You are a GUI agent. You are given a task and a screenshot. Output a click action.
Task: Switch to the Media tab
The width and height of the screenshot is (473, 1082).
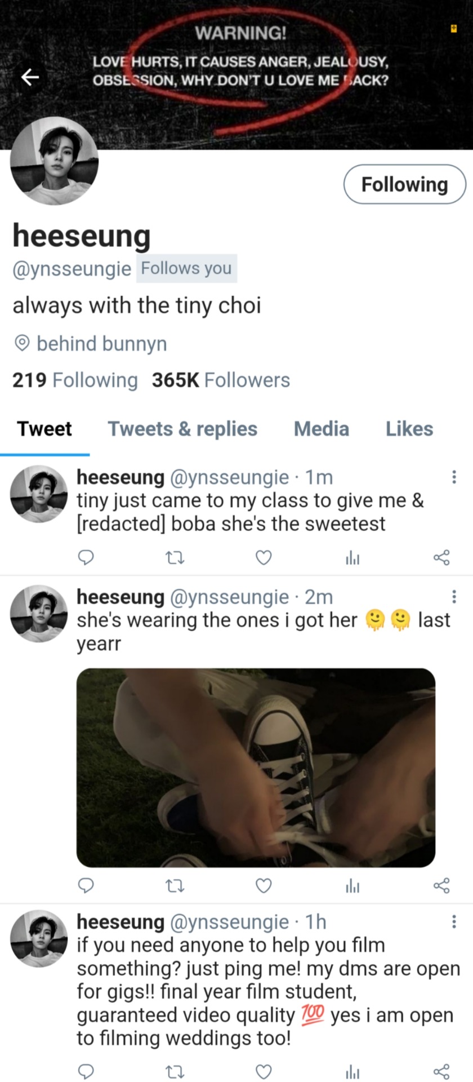tap(321, 429)
